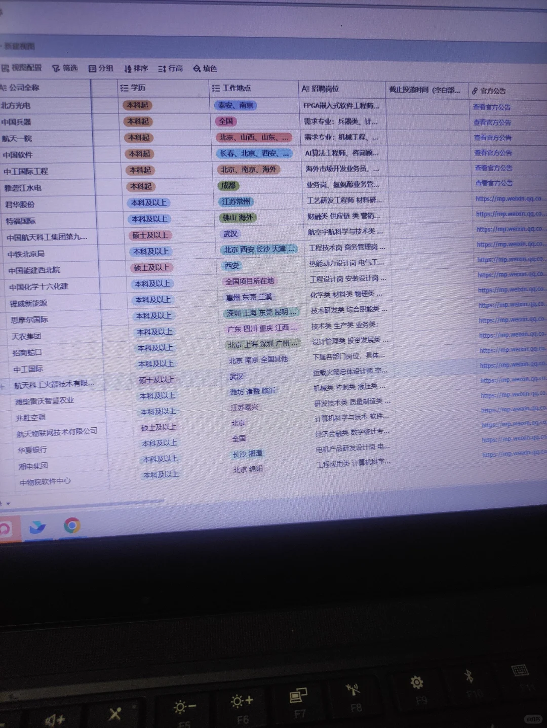Select the 招商蛇口 company cell
The height and width of the screenshot is (728, 547).
[27, 352]
